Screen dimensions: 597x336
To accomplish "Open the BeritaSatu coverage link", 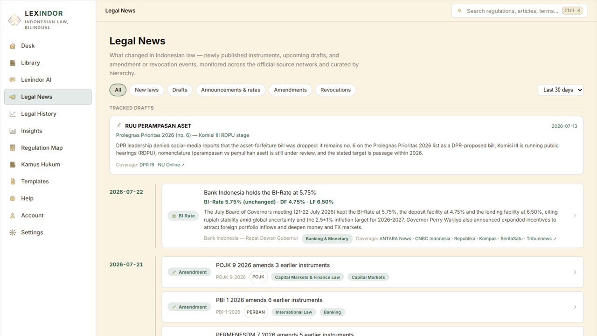I will point(512,238).
